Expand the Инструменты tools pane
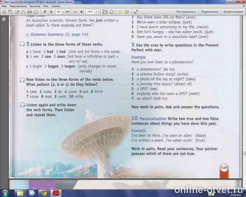The image size is (246, 197). point(186,12)
